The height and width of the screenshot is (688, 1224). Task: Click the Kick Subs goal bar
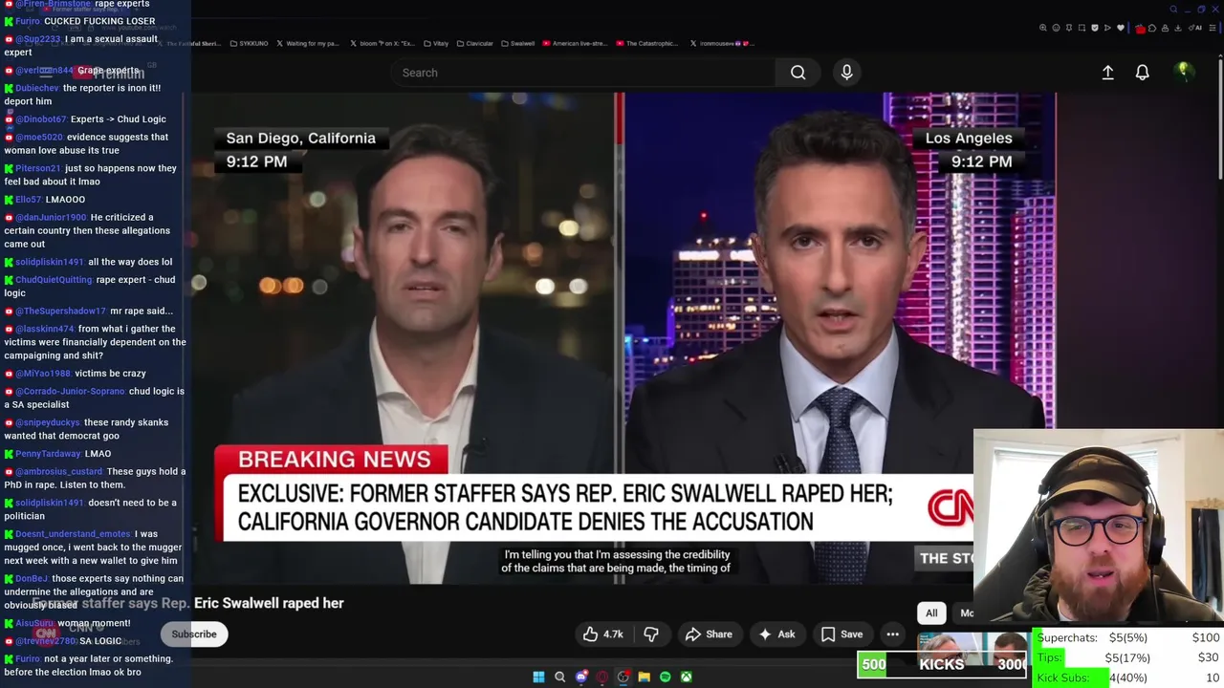[x=1127, y=677]
